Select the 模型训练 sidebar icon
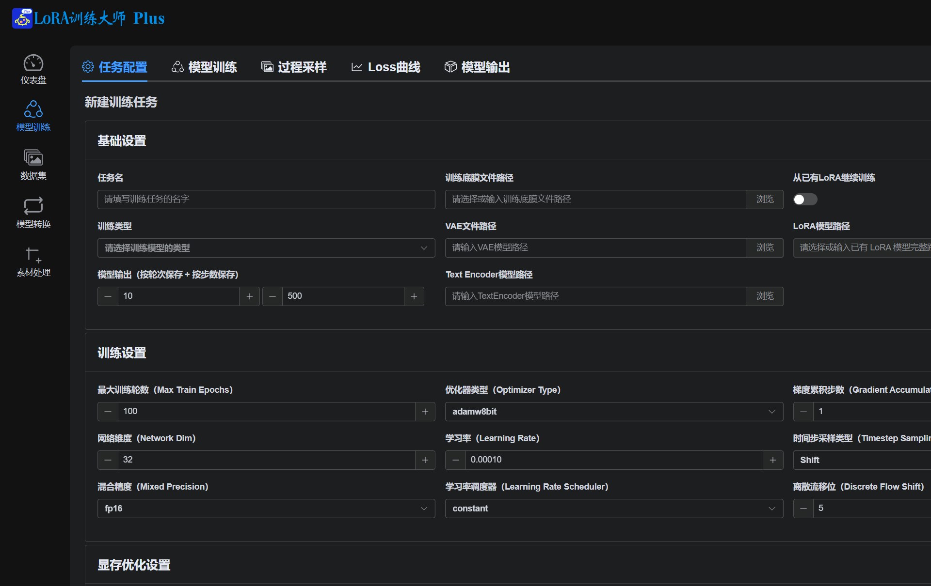 pyautogui.click(x=33, y=116)
